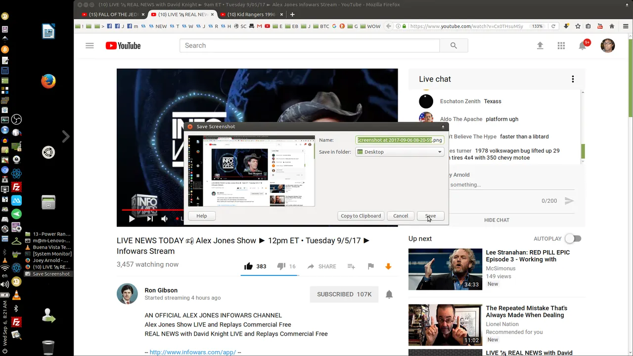The width and height of the screenshot is (633, 356).
Task: Play the video with the play button
Action: pos(132,219)
